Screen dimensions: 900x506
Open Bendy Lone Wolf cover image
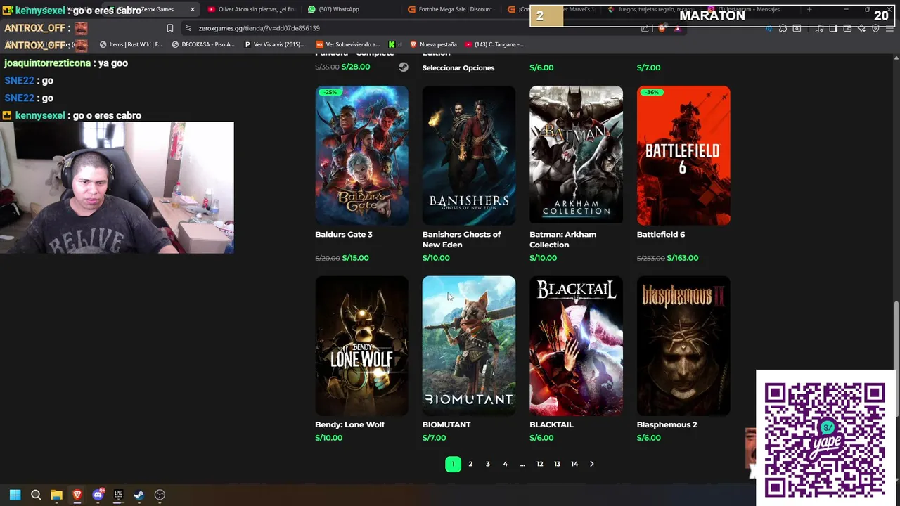pos(361,346)
